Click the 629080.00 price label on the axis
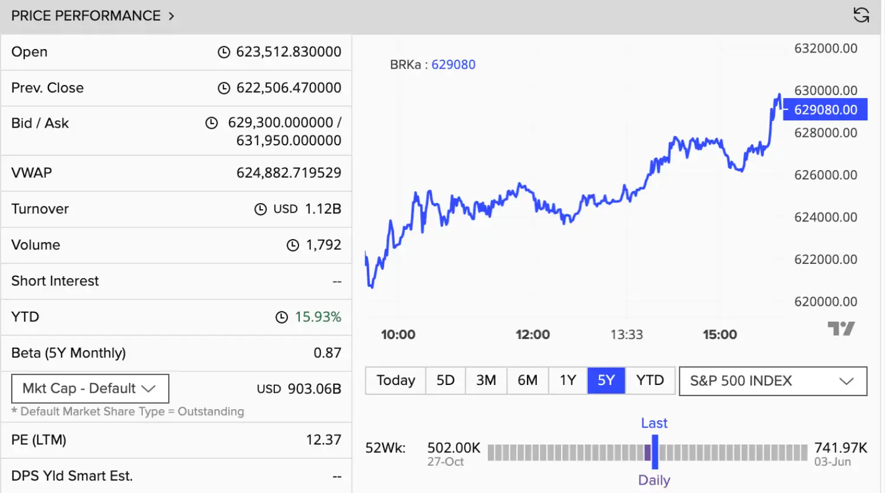Image resolution: width=885 pixels, height=493 pixels. (825, 109)
